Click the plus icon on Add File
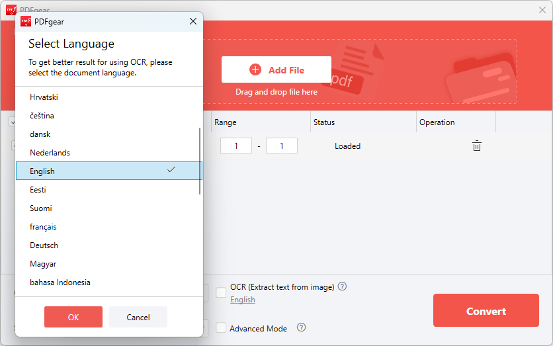Image resolution: width=553 pixels, height=346 pixels. (255, 69)
